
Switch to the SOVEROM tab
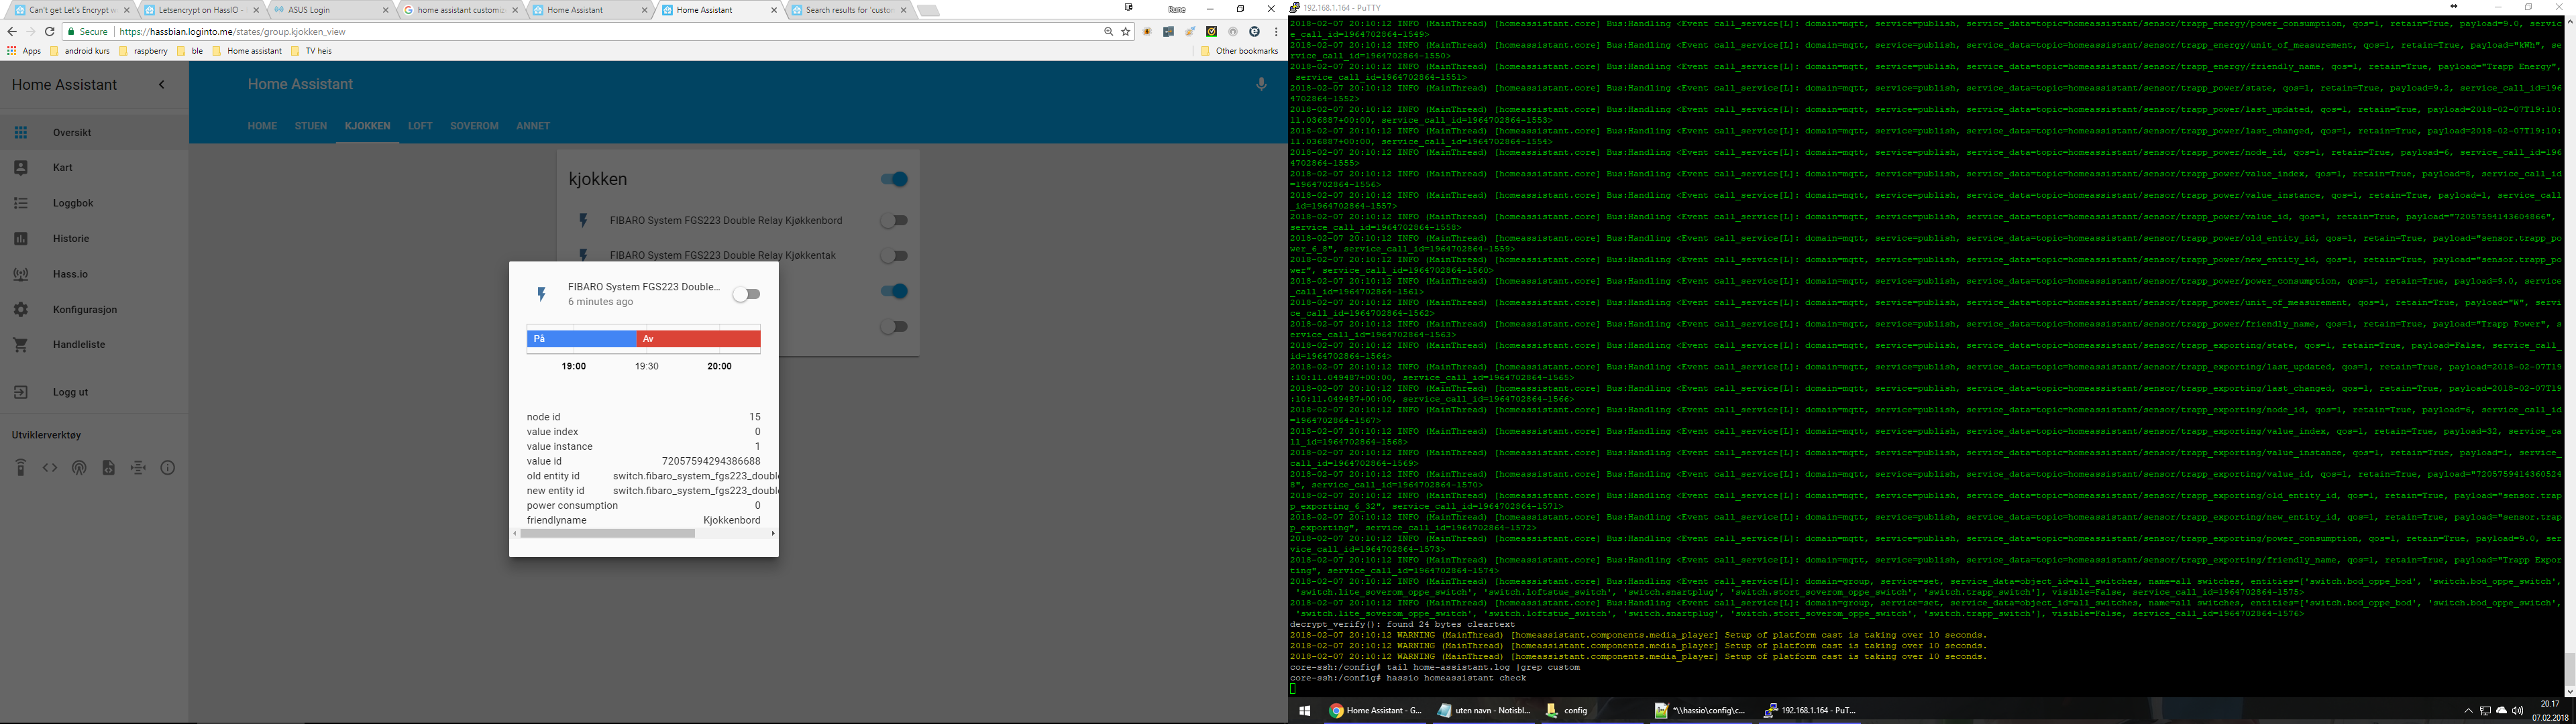click(x=474, y=126)
